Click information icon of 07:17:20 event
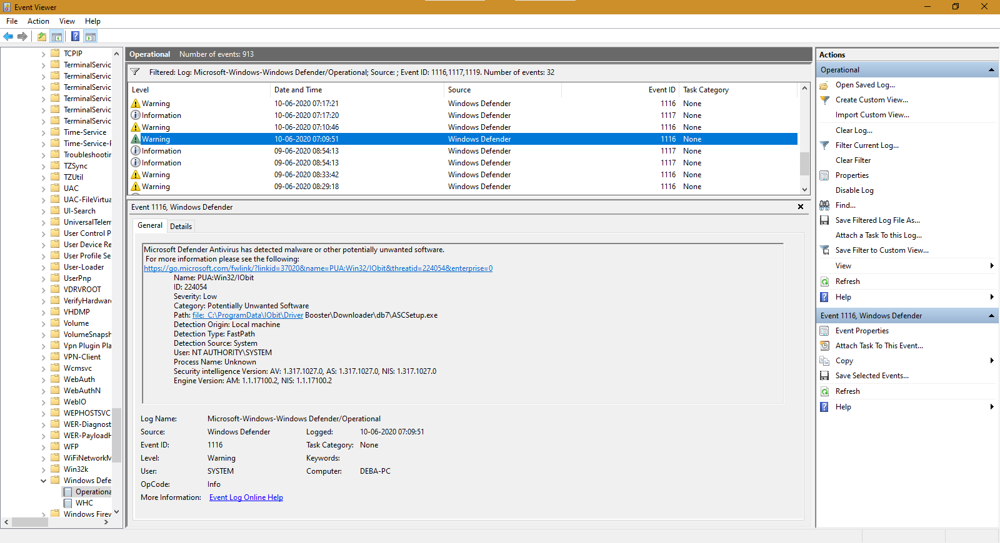 point(136,115)
